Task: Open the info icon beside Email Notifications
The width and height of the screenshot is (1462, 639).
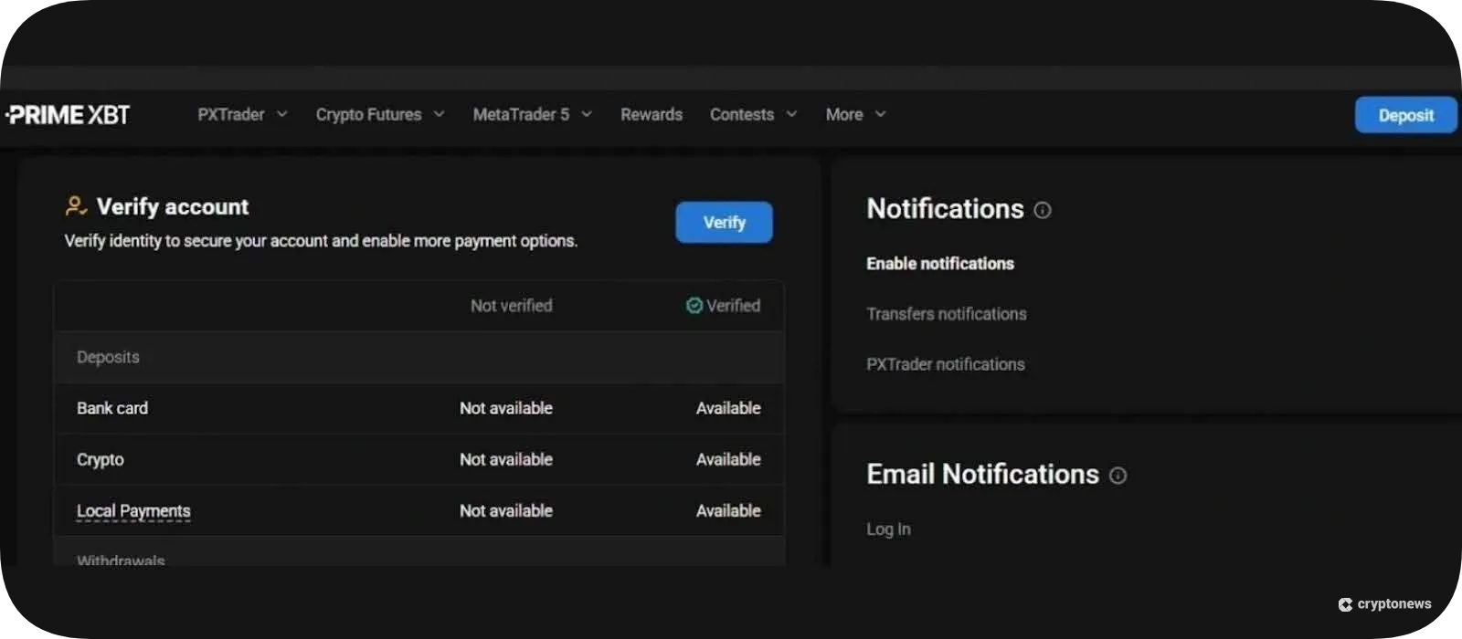Action: pyautogui.click(x=1118, y=476)
